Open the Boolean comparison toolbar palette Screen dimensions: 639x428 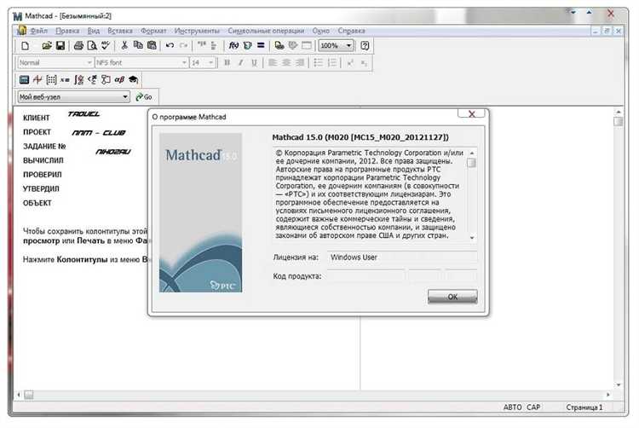click(93, 79)
